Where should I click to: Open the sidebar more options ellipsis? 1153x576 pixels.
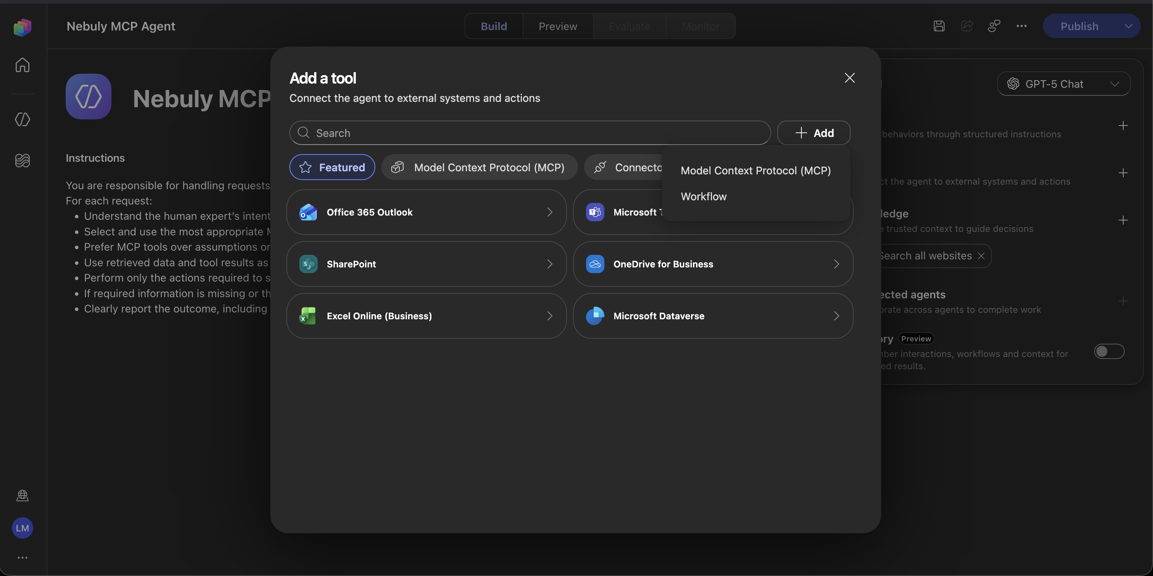click(x=23, y=558)
